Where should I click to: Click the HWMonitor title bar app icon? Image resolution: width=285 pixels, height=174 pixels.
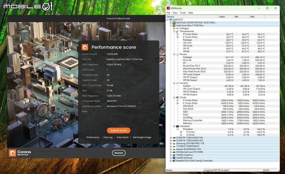click(168, 8)
